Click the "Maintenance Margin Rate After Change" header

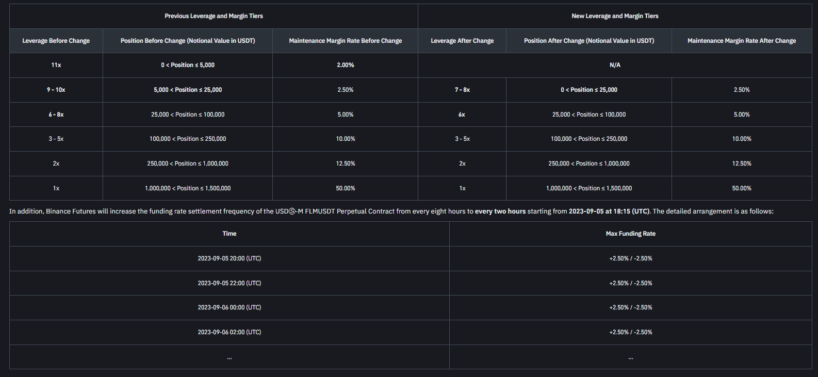pyautogui.click(x=741, y=41)
